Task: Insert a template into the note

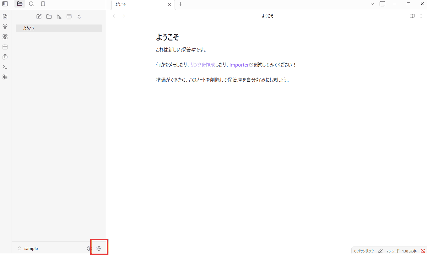Action: pyautogui.click(x=5, y=57)
